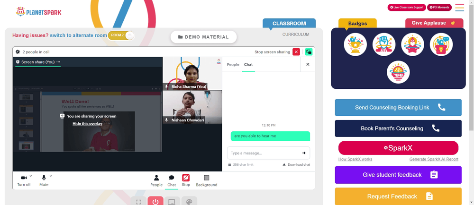Send the chat message arrow
This screenshot has width=474, height=205.
click(304, 153)
